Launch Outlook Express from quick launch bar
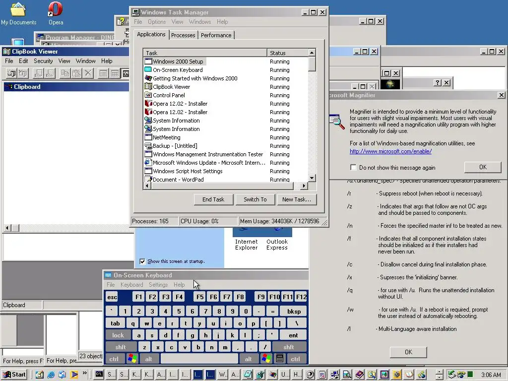Viewport: 508px width, 381px height. pos(62,375)
